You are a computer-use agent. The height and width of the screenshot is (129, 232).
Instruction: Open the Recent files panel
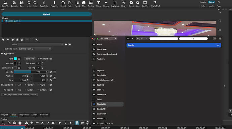[x=63, y=4]
